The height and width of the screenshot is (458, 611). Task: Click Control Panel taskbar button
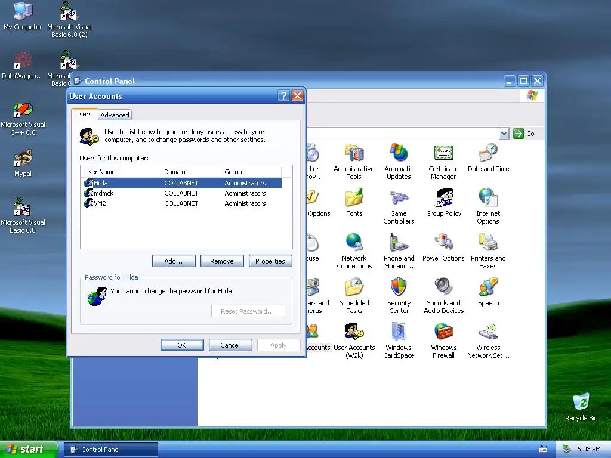[111, 450]
